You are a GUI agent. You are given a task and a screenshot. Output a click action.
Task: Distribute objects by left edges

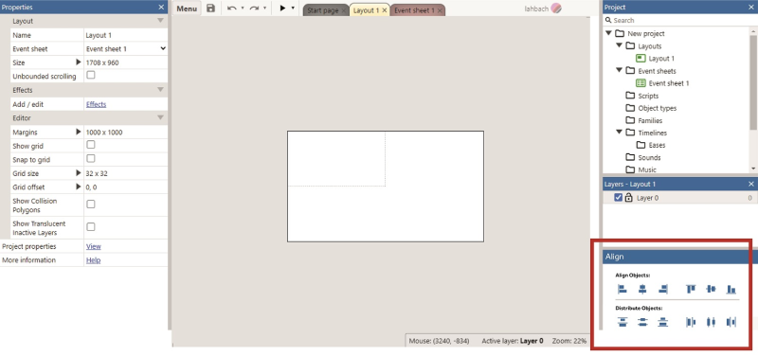click(691, 322)
